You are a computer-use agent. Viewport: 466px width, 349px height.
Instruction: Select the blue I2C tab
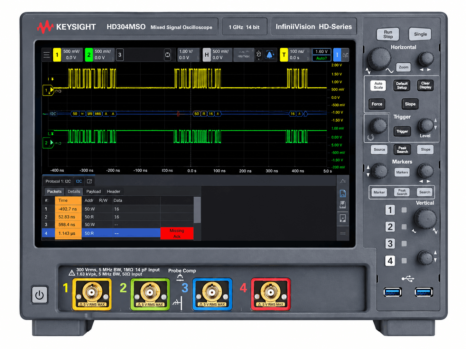coord(79,181)
